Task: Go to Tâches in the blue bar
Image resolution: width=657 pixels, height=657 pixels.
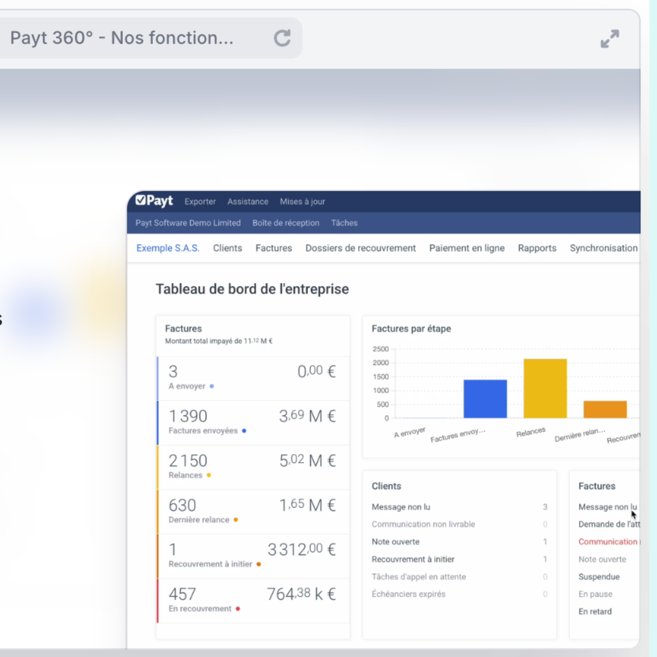Action: point(344,223)
